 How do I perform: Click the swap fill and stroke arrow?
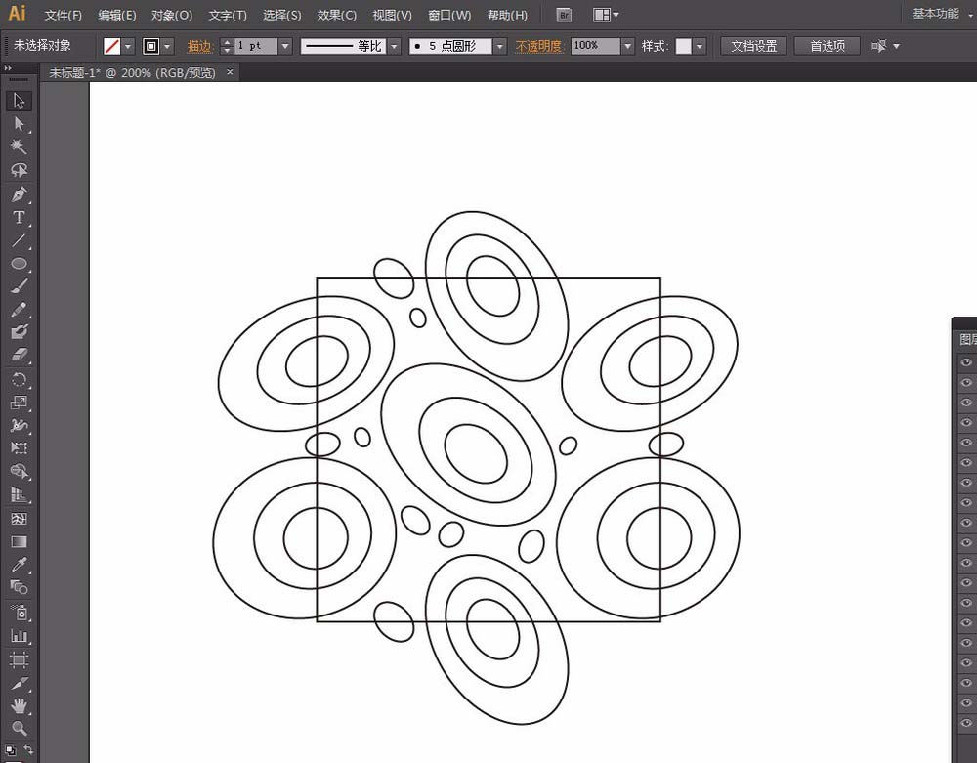click(x=28, y=748)
